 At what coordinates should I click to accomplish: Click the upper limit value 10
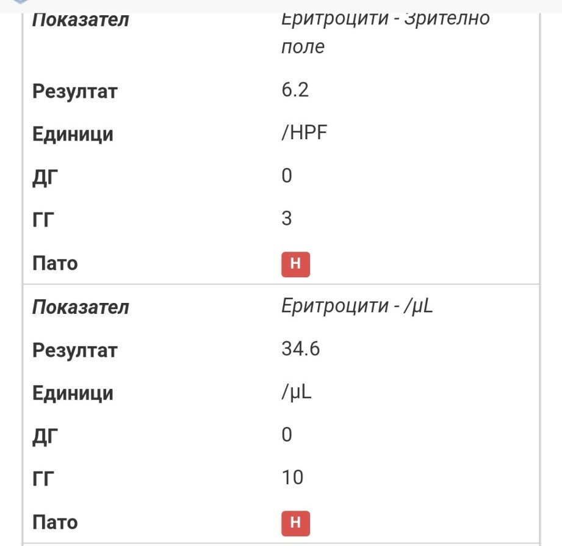[292, 477]
